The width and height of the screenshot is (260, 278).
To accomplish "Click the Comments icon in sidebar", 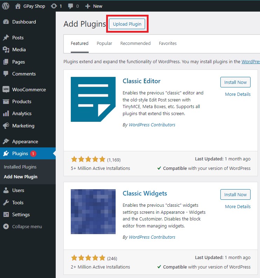I will pos(6,74).
